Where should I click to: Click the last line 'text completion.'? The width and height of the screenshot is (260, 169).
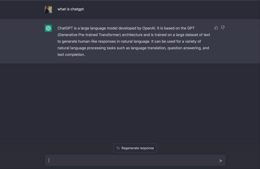(71, 55)
